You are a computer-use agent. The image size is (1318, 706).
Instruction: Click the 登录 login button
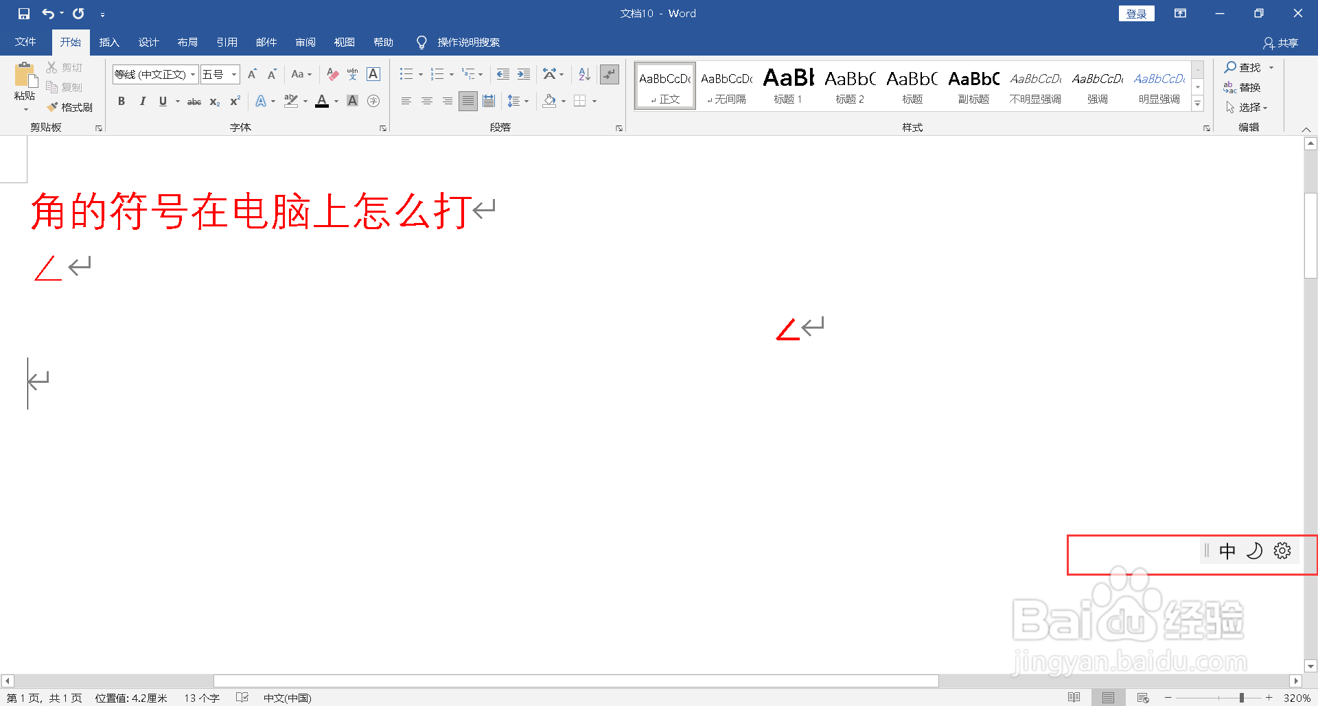click(1137, 14)
